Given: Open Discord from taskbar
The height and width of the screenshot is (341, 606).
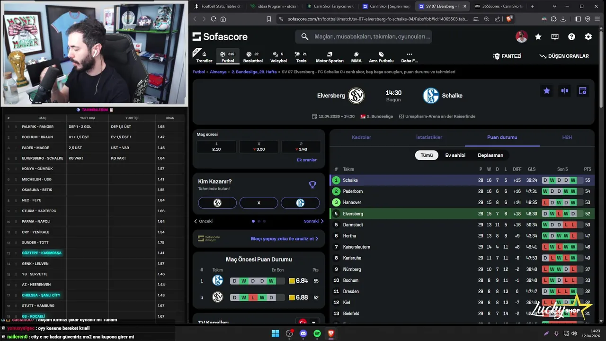Looking at the screenshot, I should coord(303,333).
